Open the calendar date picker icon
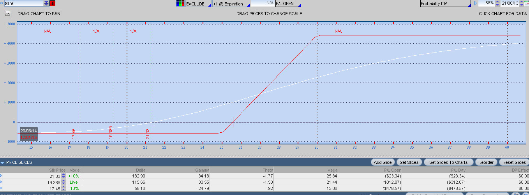 pyautogui.click(x=527, y=4)
